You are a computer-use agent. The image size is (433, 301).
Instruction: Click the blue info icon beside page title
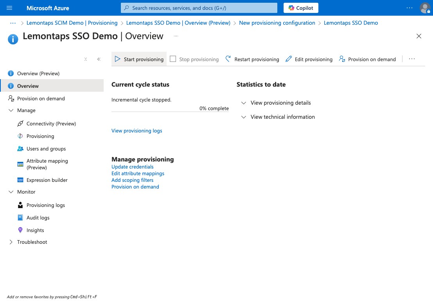[x=13, y=39]
